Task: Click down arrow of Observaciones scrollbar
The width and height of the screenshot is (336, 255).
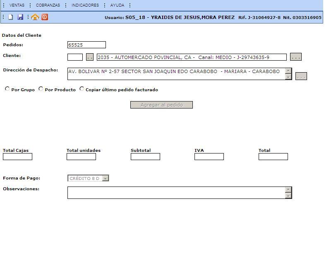Action: 288,196
